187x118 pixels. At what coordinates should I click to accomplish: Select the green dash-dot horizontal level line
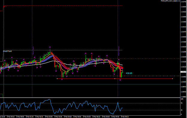(x=90, y=76)
